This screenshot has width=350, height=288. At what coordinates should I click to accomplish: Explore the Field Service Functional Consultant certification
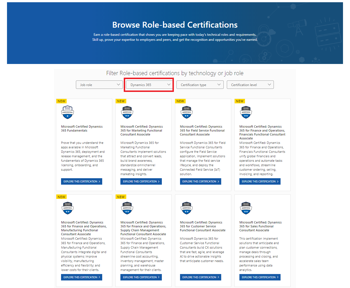[x=200, y=182]
